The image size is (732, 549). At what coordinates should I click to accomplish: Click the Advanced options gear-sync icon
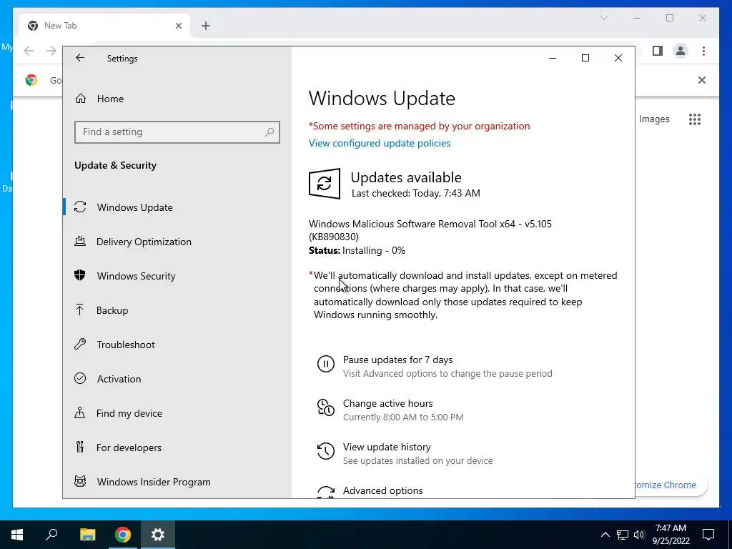(326, 492)
